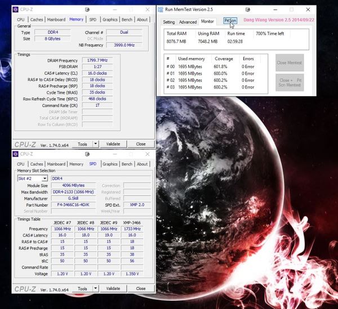Click Close button in bottom CPU-Z window
Viewport: 338px width, 309px height.
tap(141, 289)
